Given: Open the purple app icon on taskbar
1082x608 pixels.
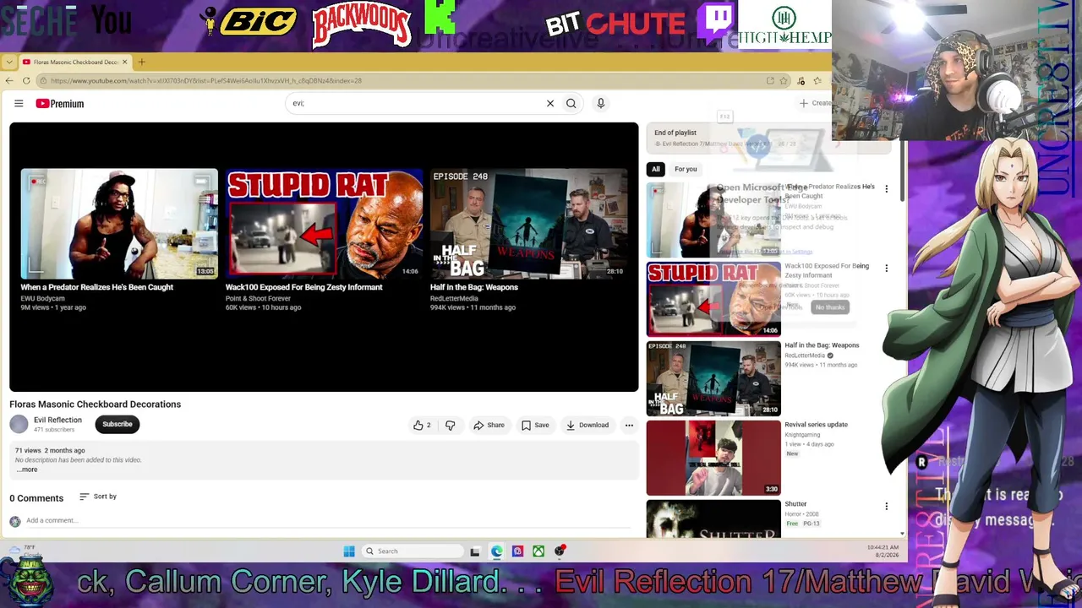Looking at the screenshot, I should [x=517, y=551].
